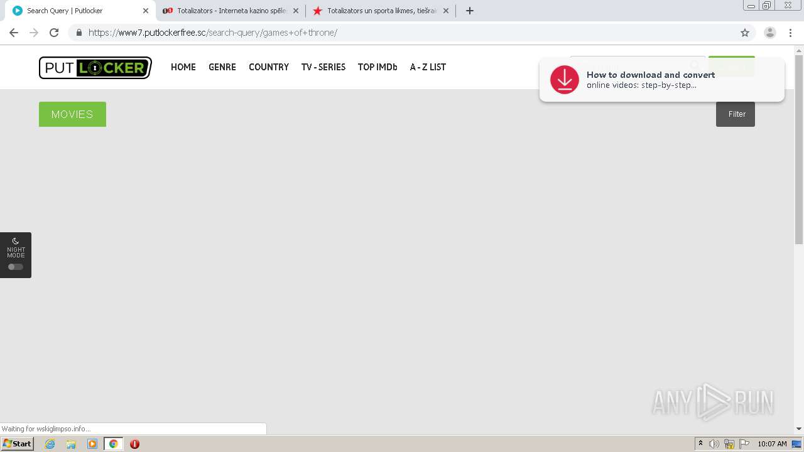This screenshot has width=804, height=452.
Task: Switch to Totalizators - Interneta kazino tab
Action: (x=231, y=11)
